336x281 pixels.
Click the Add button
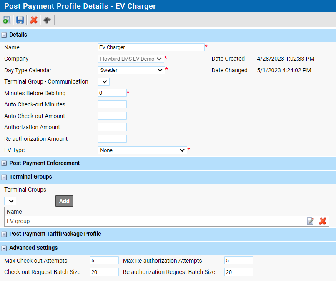64,201
